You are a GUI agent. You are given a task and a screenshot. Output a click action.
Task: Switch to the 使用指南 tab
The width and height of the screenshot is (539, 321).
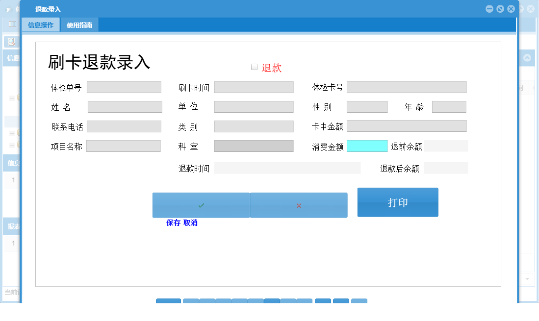click(x=80, y=24)
